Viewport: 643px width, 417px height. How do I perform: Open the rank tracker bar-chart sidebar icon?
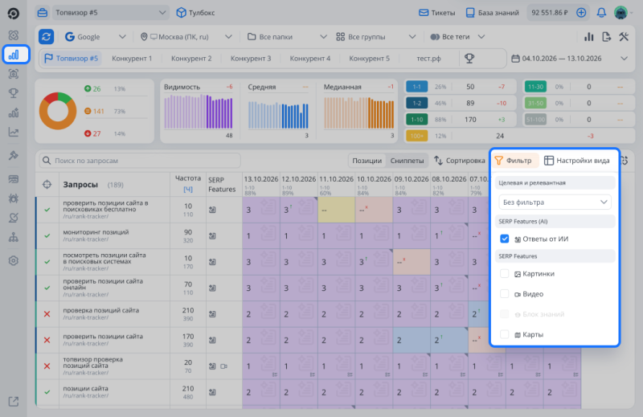(x=14, y=55)
